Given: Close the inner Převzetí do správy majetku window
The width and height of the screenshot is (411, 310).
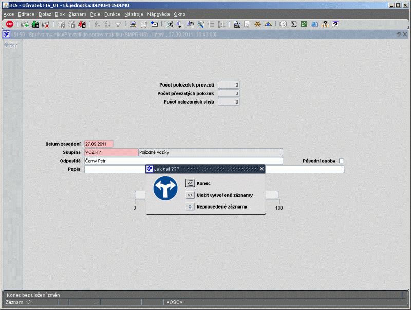Looking at the screenshot, I should (x=405, y=34).
